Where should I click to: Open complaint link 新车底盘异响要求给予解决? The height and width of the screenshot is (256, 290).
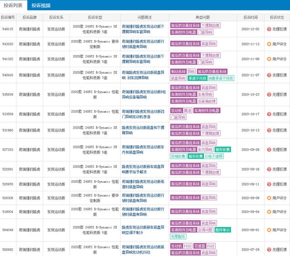(x=143, y=169)
